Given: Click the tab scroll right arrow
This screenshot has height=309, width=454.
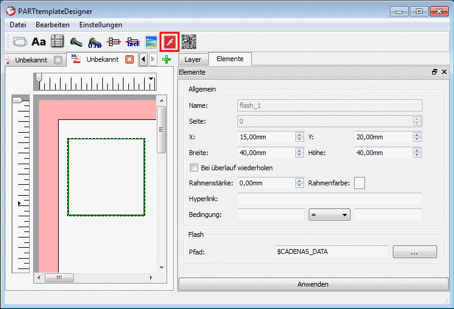Looking at the screenshot, I should pos(153,60).
